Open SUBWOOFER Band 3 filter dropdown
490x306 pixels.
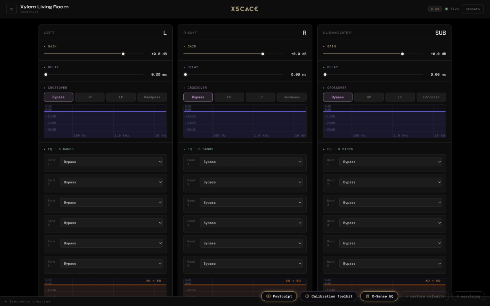pos(391,203)
